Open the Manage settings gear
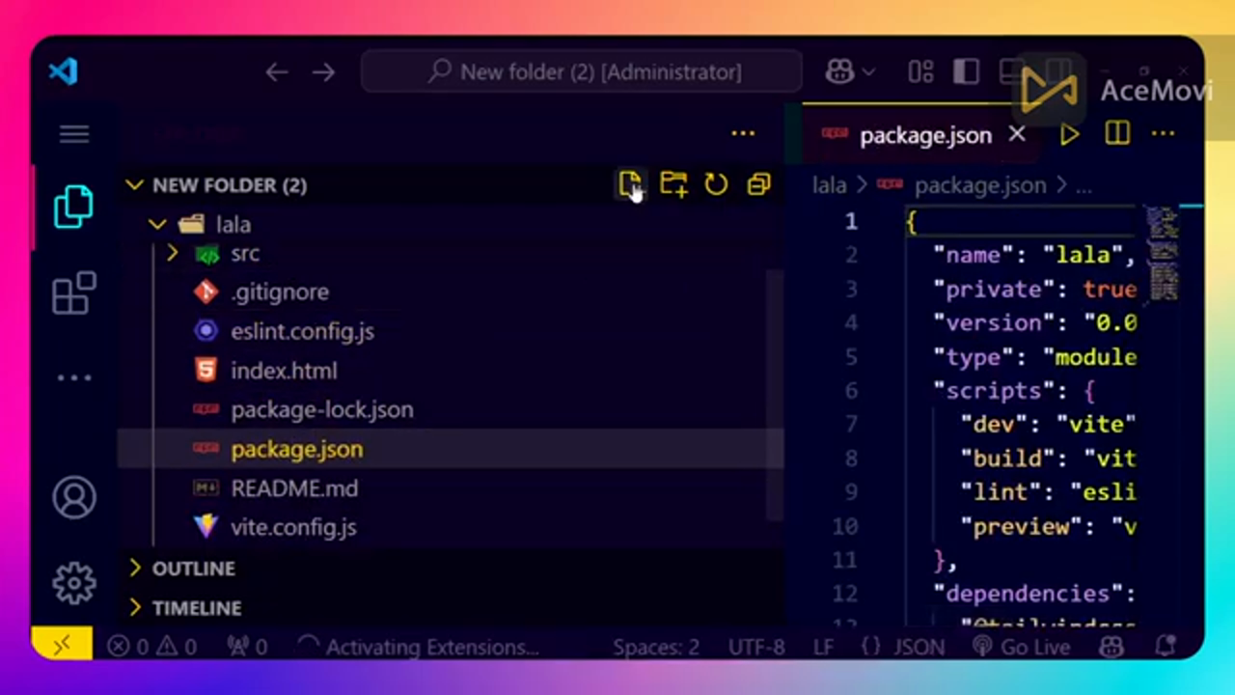The image size is (1235, 695). pos(74,583)
